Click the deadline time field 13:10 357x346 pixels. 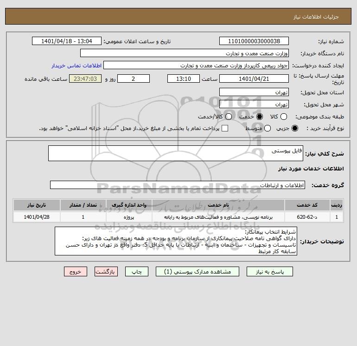(184, 78)
